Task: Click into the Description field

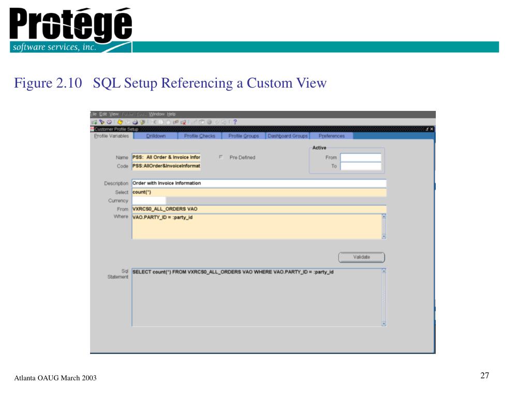Action: [259, 183]
